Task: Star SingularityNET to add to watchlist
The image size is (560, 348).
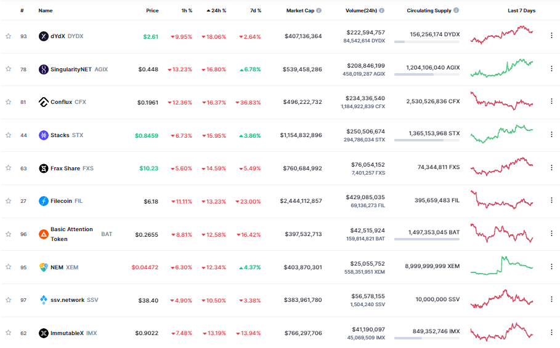Action: [x=8, y=69]
